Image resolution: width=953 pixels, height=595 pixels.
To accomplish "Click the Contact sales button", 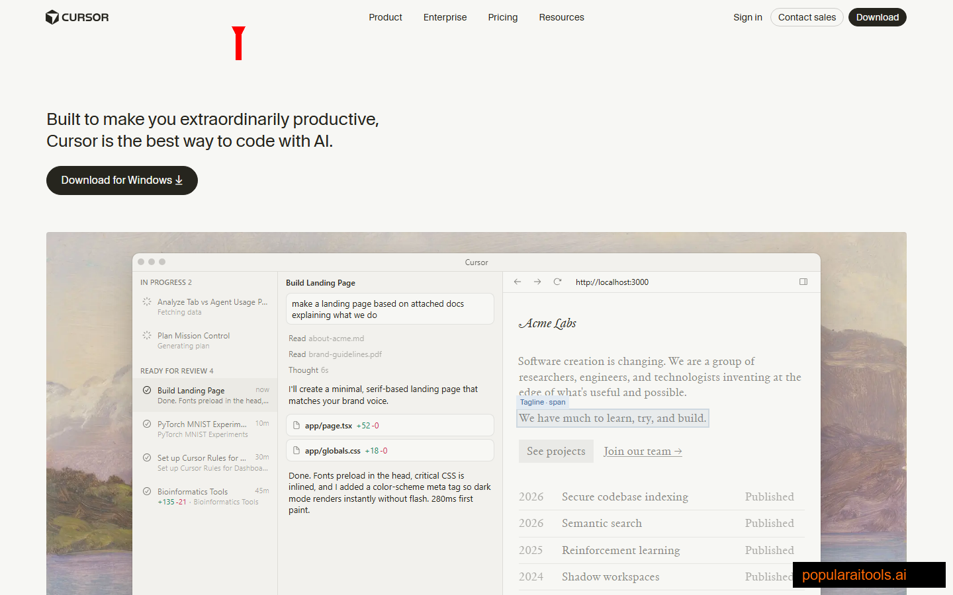I will click(x=807, y=17).
